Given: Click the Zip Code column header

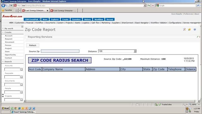Looking at the screenshot, I should pos(160,69).
